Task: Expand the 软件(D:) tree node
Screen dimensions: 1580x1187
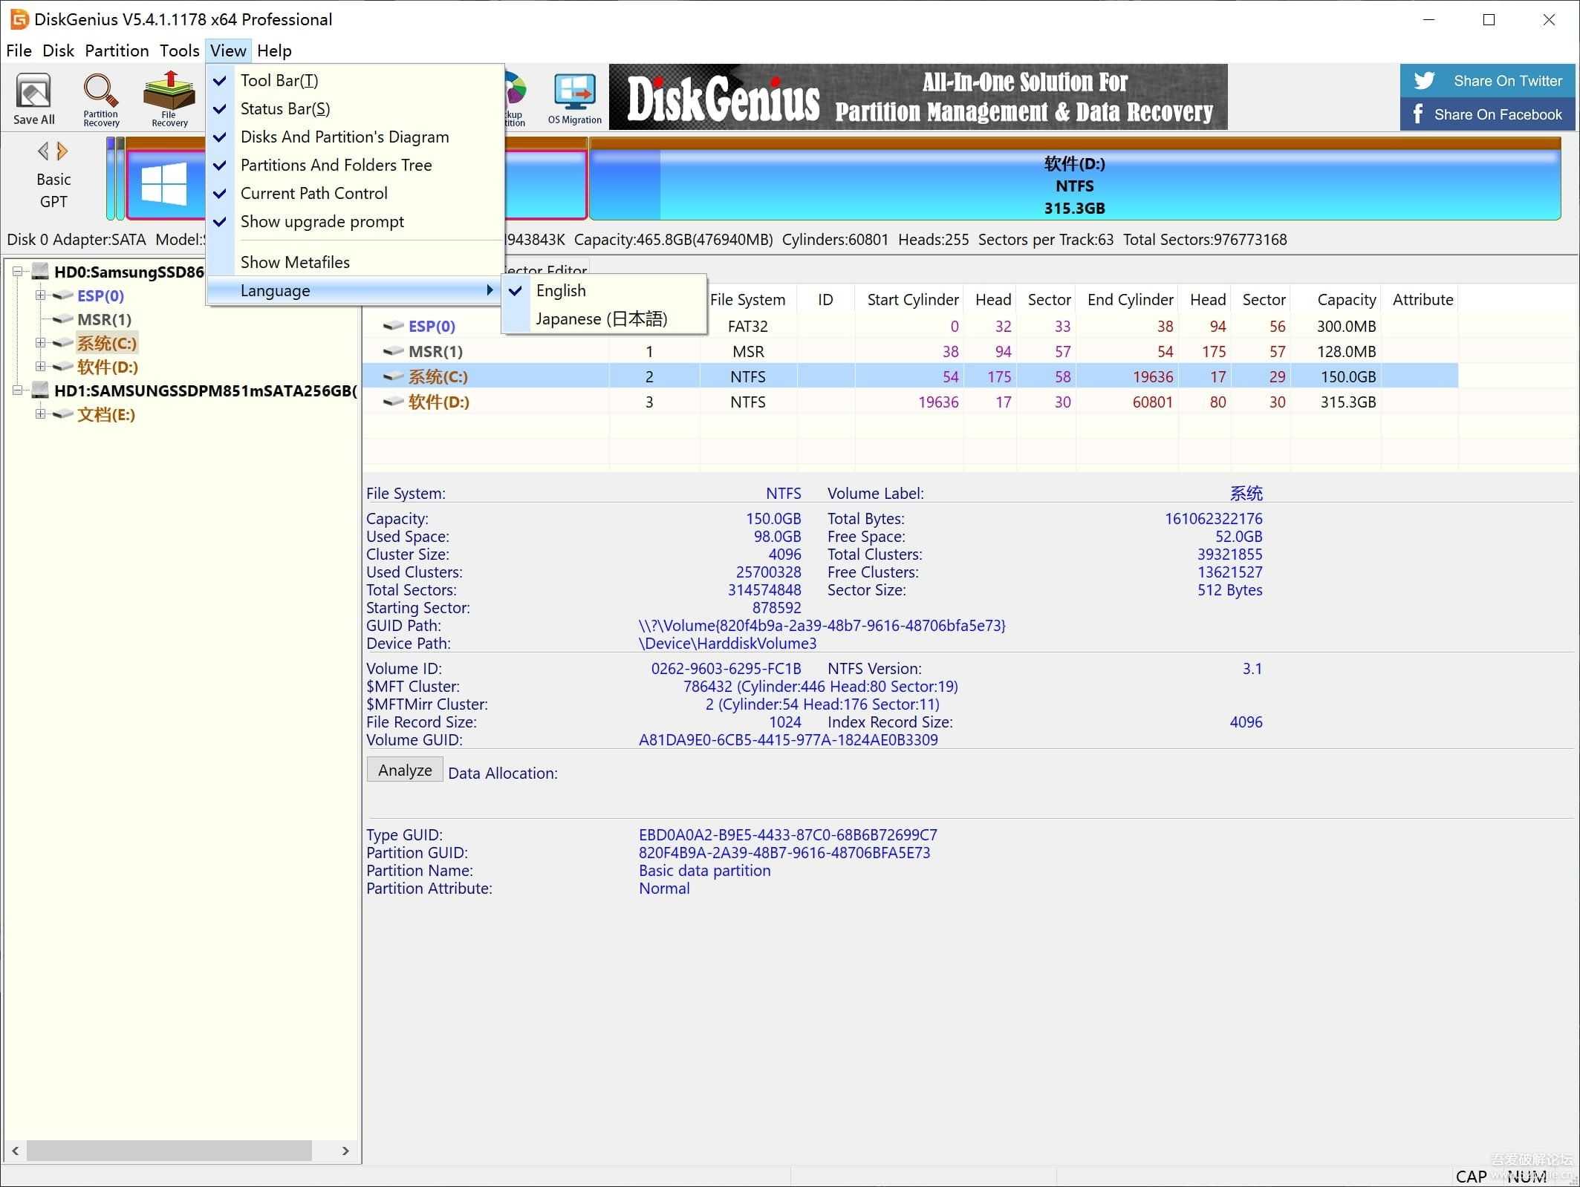Action: click(41, 367)
